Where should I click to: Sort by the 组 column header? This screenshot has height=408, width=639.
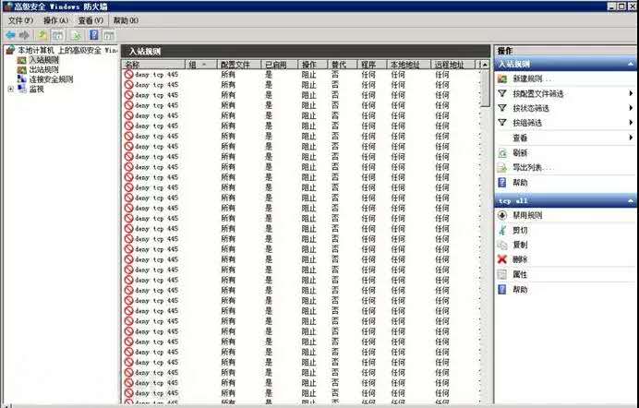point(201,65)
